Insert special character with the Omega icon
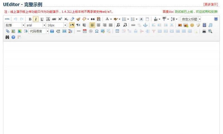The width and height of the screenshot is (223, 134). pos(97,31)
